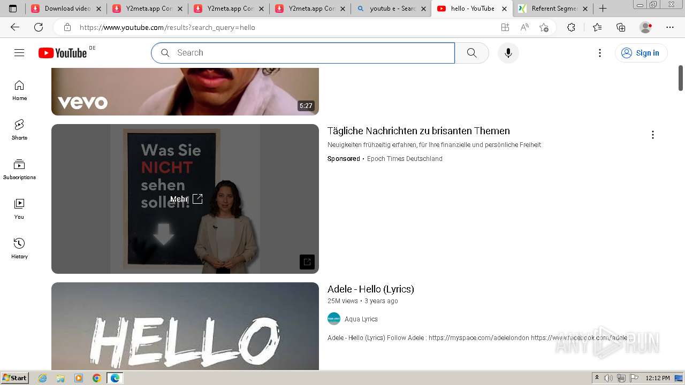Open Epoch Times Deutschland advertiser link
The width and height of the screenshot is (685, 385).
pyautogui.click(x=405, y=159)
